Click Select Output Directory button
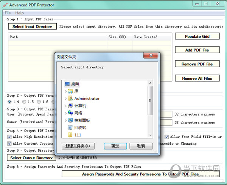The image size is (227, 185). coord(31,157)
